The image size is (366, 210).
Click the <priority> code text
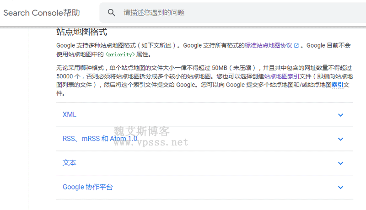click(120, 54)
